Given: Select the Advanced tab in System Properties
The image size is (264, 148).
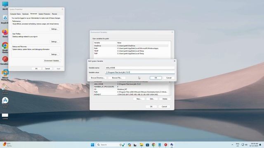Looking at the screenshot, I should (33, 14).
